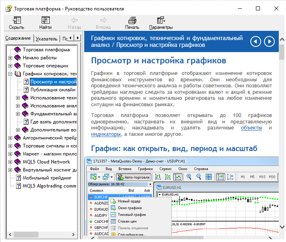Click the chart shift icon
This screenshot has width=286, height=242.
click(230, 177)
